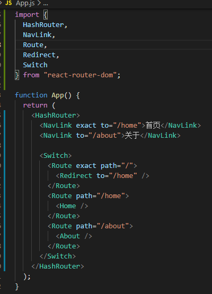This screenshot has width=212, height=294.
Task: Click the breadcrumb chevron after App.js
Action: click(39, 3)
